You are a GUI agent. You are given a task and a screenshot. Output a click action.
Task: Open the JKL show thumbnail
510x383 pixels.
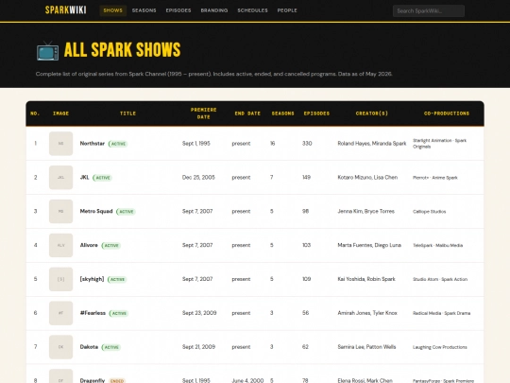[x=60, y=177]
